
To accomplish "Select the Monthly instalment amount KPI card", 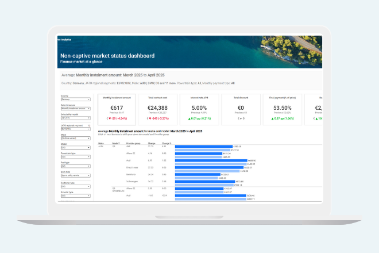I will click(x=117, y=109).
